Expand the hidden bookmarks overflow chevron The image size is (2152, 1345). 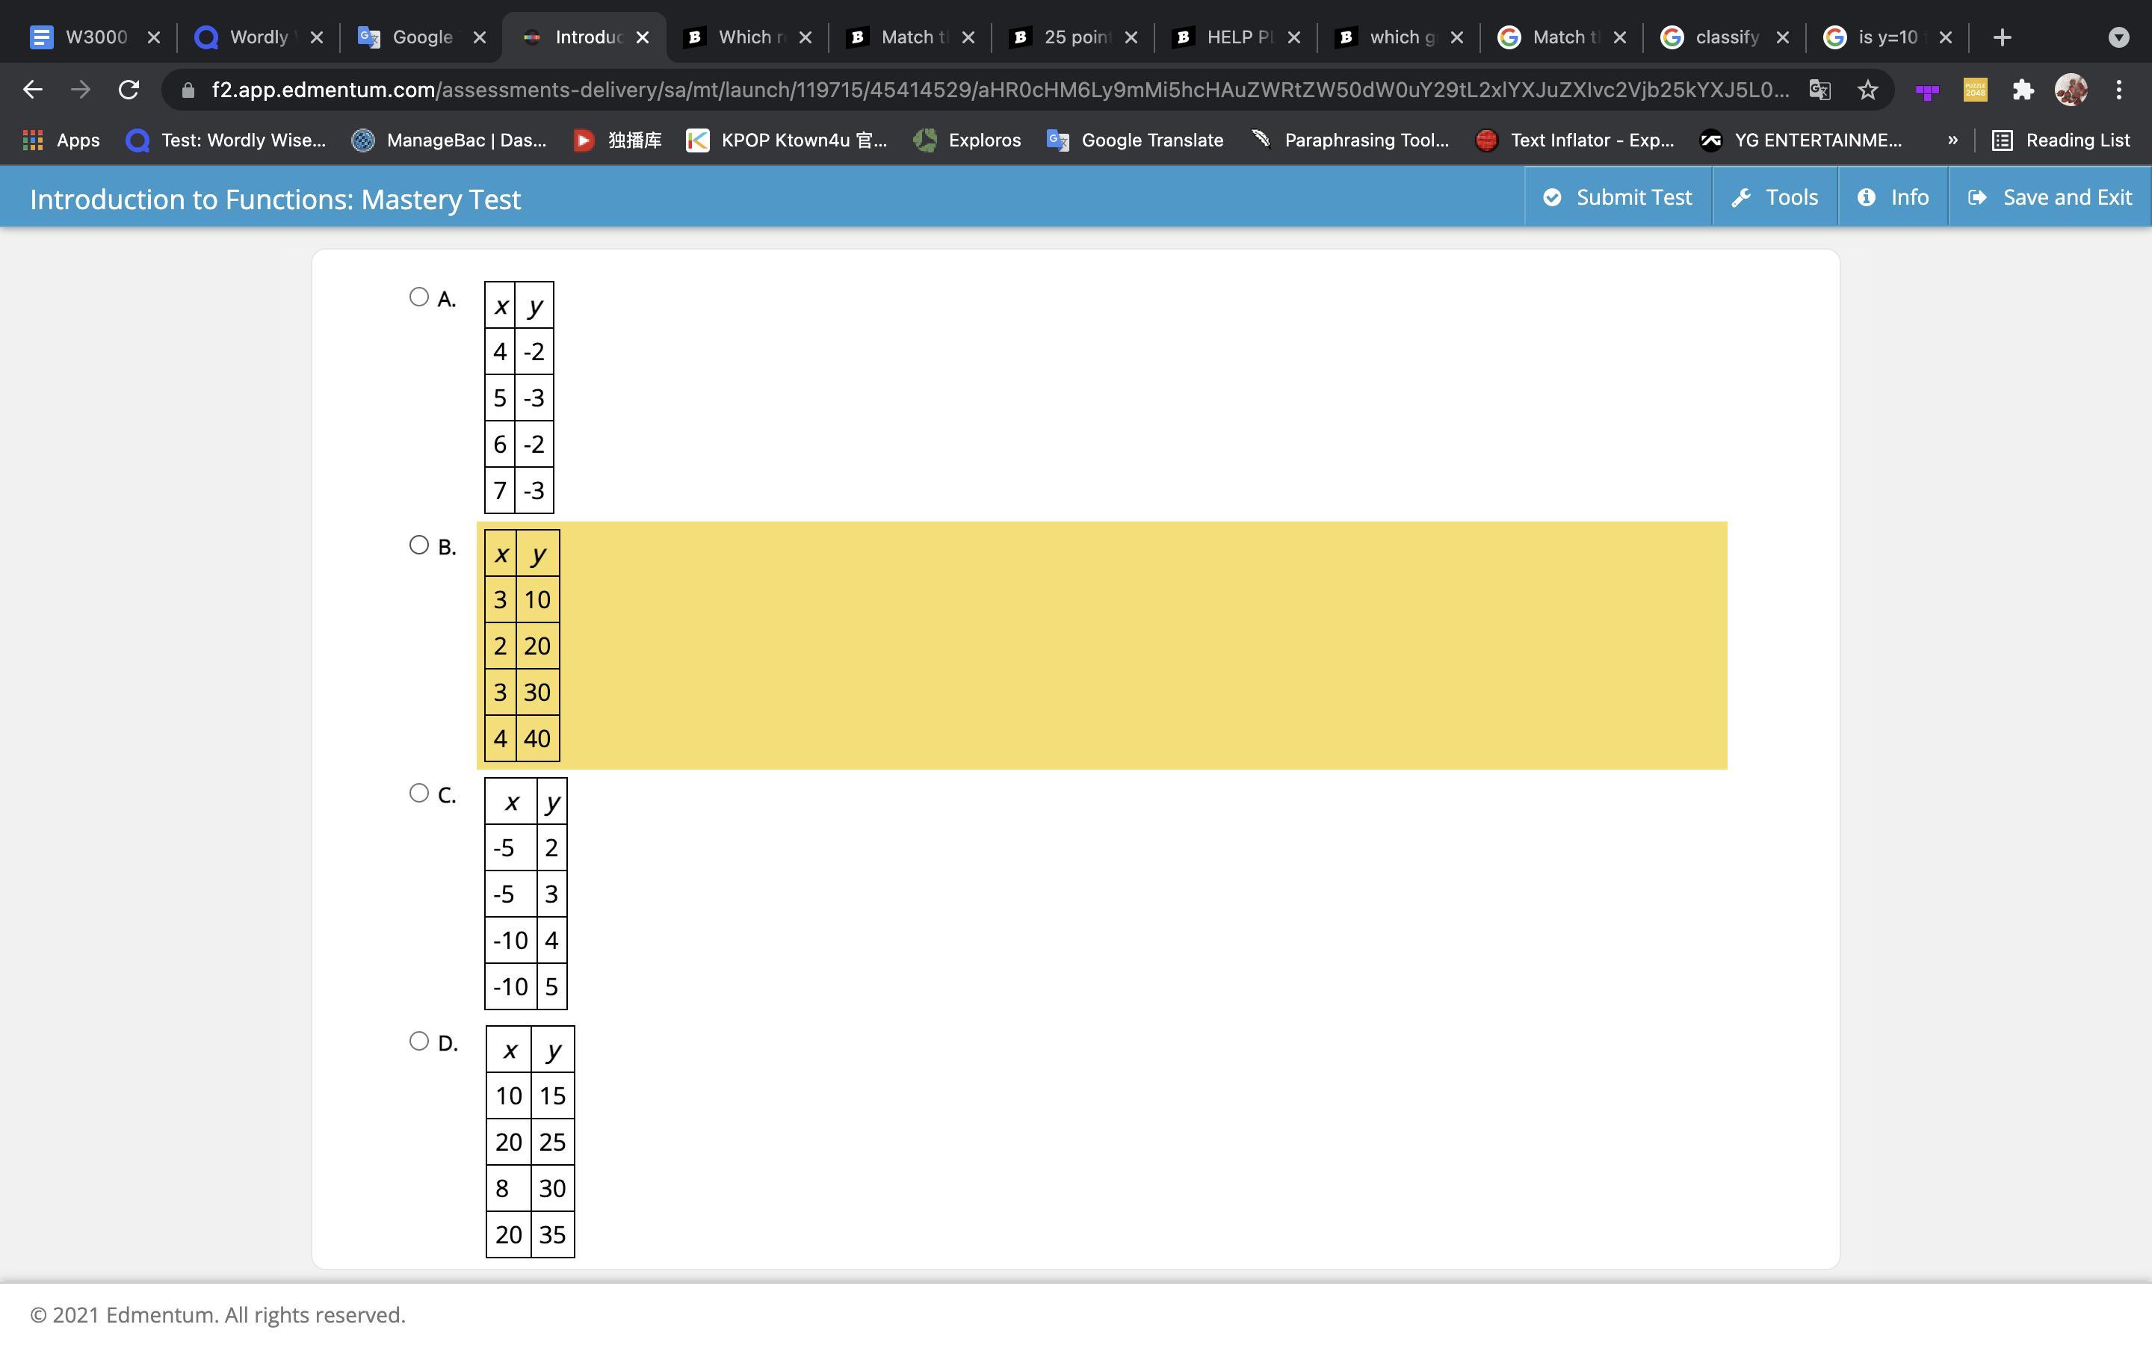(1952, 140)
